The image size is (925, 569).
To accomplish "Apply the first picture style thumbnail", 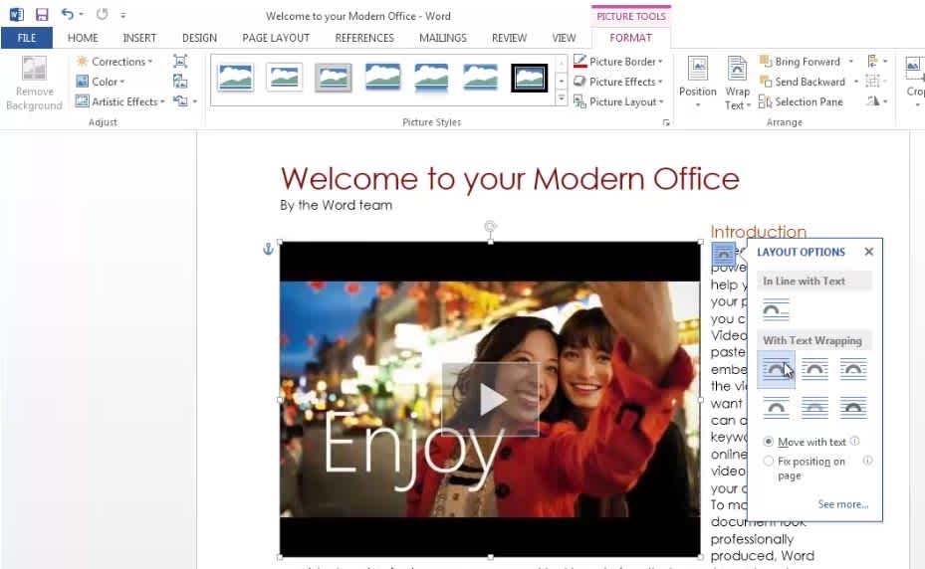I will click(x=235, y=78).
